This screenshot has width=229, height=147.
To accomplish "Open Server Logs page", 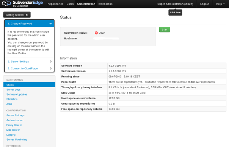I will coord(13,90).
